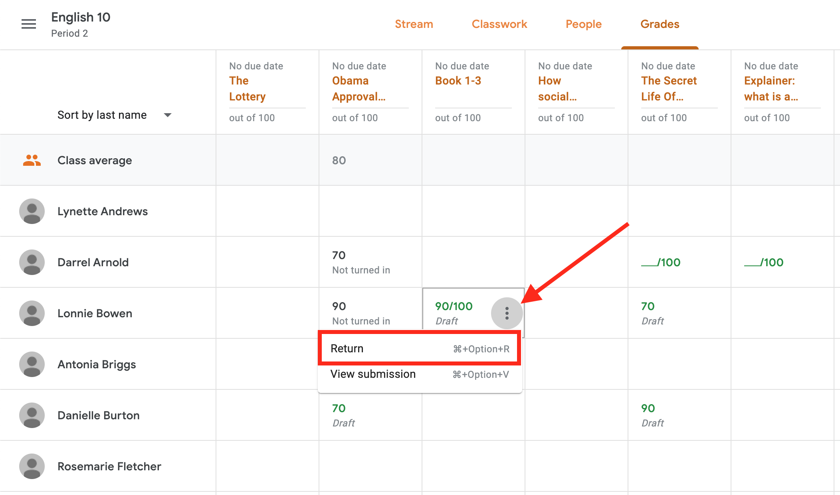This screenshot has height=495, width=840.
Task: Select the Grades tab
Action: pyautogui.click(x=660, y=24)
